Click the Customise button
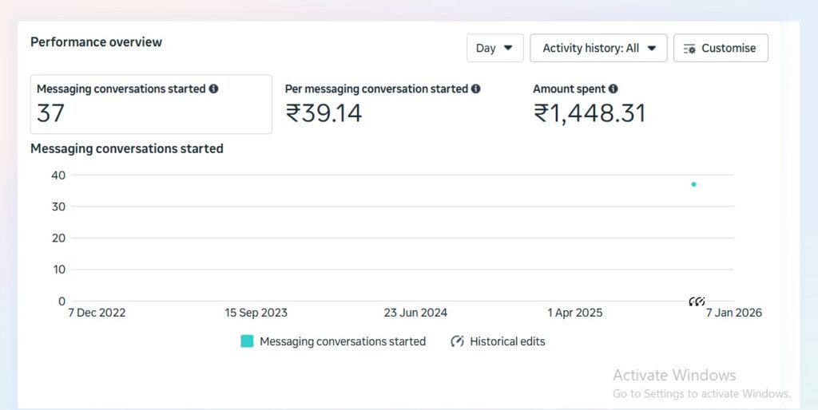 coord(720,48)
